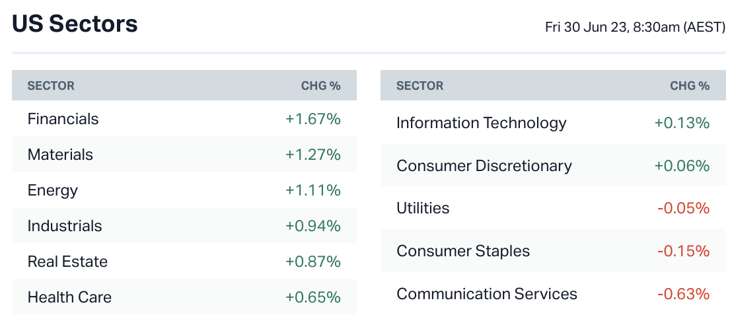
Task: Click Utilities -0.05% change value
Action: (x=683, y=208)
